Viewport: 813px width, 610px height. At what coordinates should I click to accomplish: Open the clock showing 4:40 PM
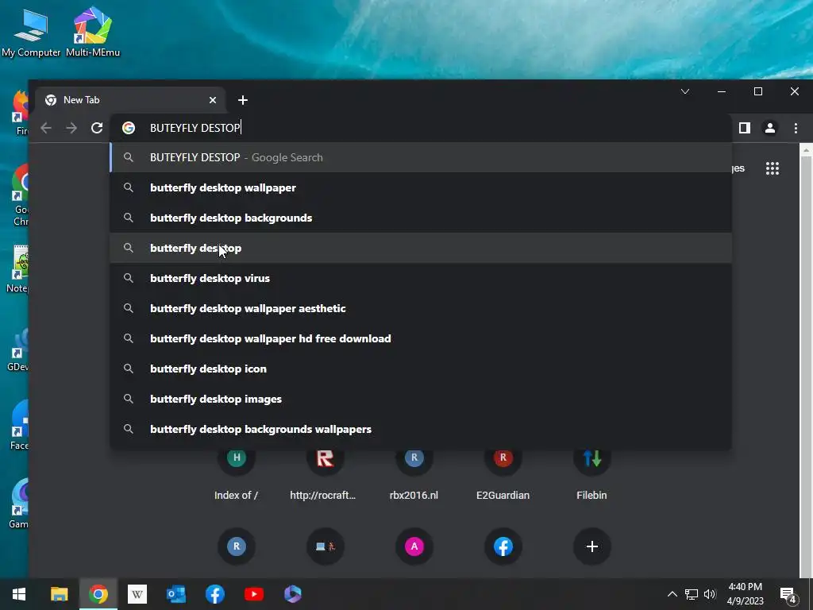click(x=745, y=594)
